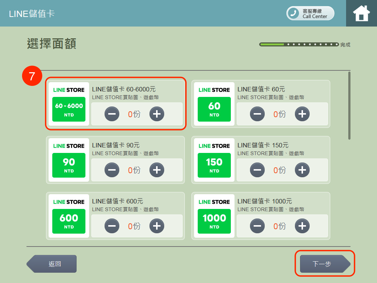Decrease quantity of LINE儲值卡 60-6000元
Image resolution: width=377 pixels, height=283 pixels.
click(112, 114)
